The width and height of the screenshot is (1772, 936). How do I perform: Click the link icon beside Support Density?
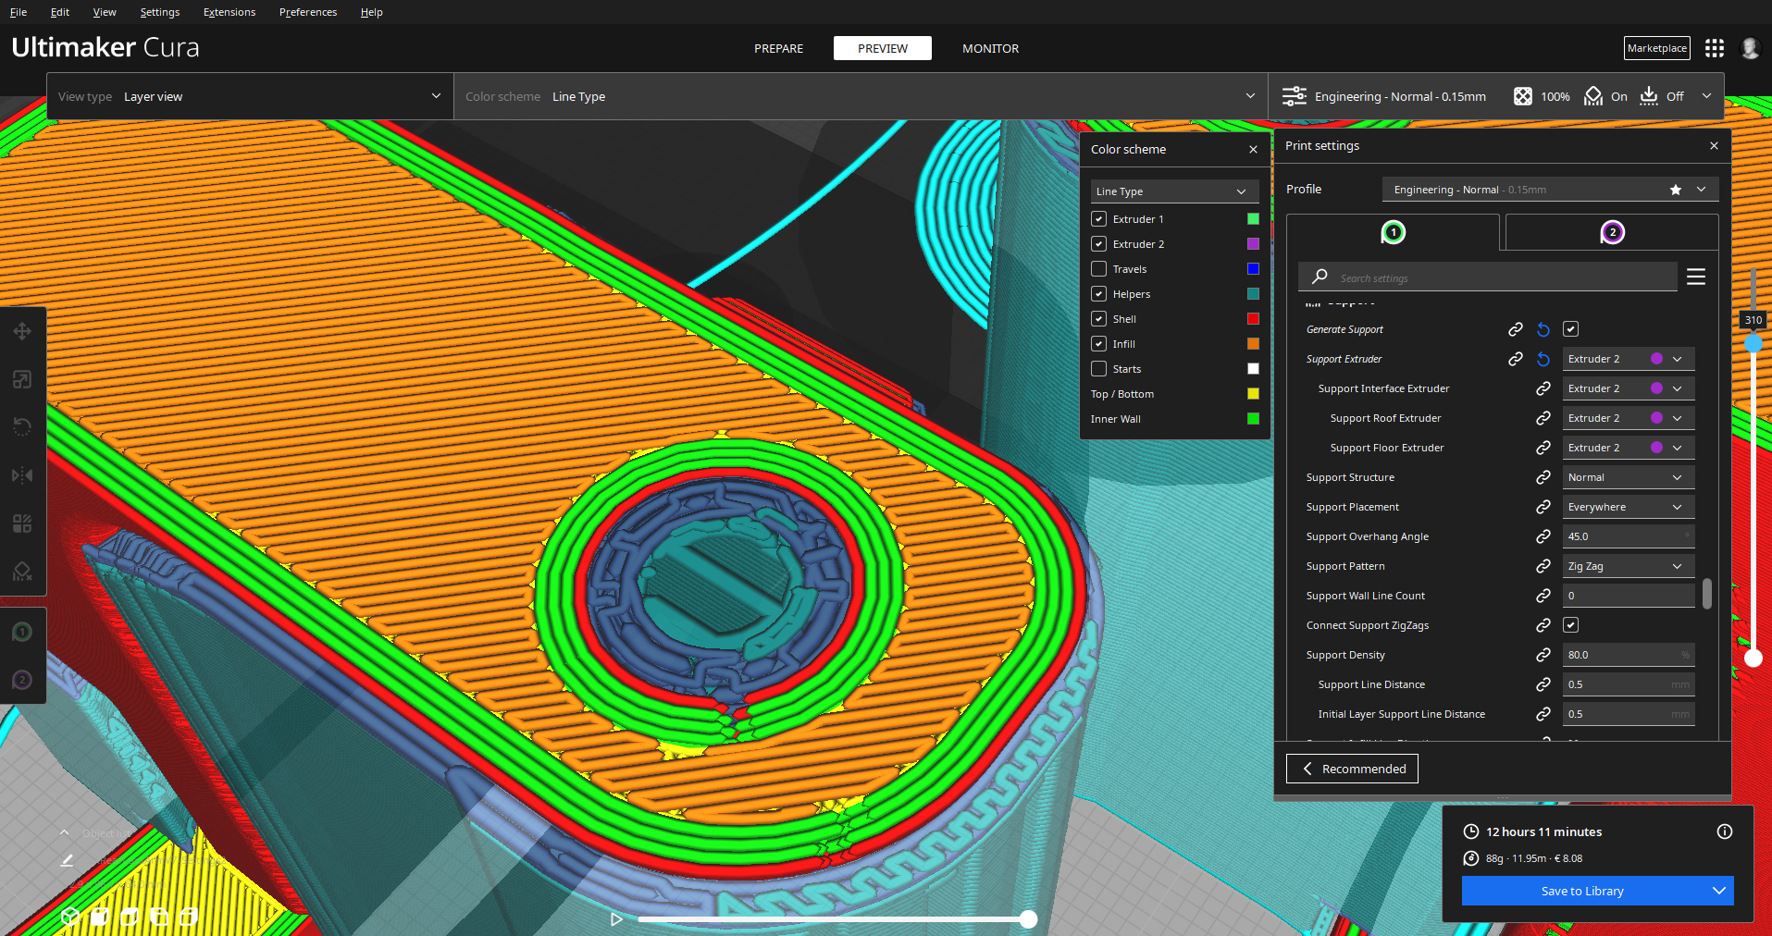[x=1543, y=655]
